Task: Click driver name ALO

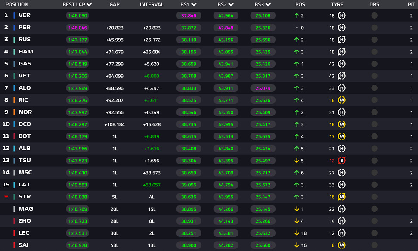Action: tap(25, 88)
